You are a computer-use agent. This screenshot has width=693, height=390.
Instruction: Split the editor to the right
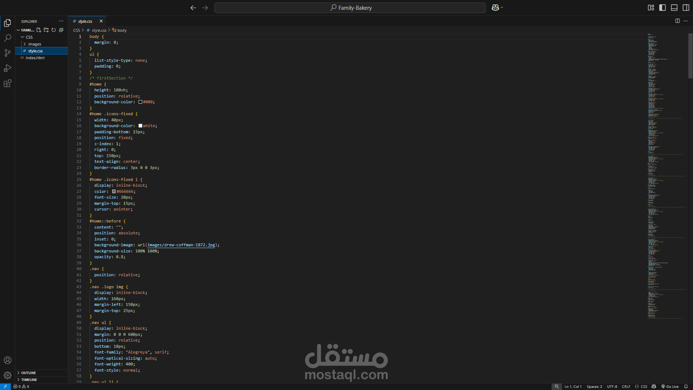pyautogui.click(x=677, y=21)
